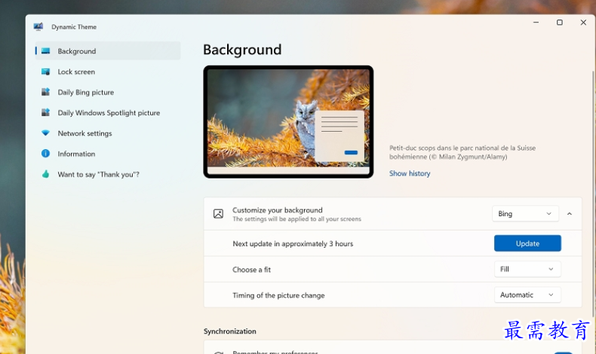Click the blue Update button
596x354 pixels.
pyautogui.click(x=527, y=243)
